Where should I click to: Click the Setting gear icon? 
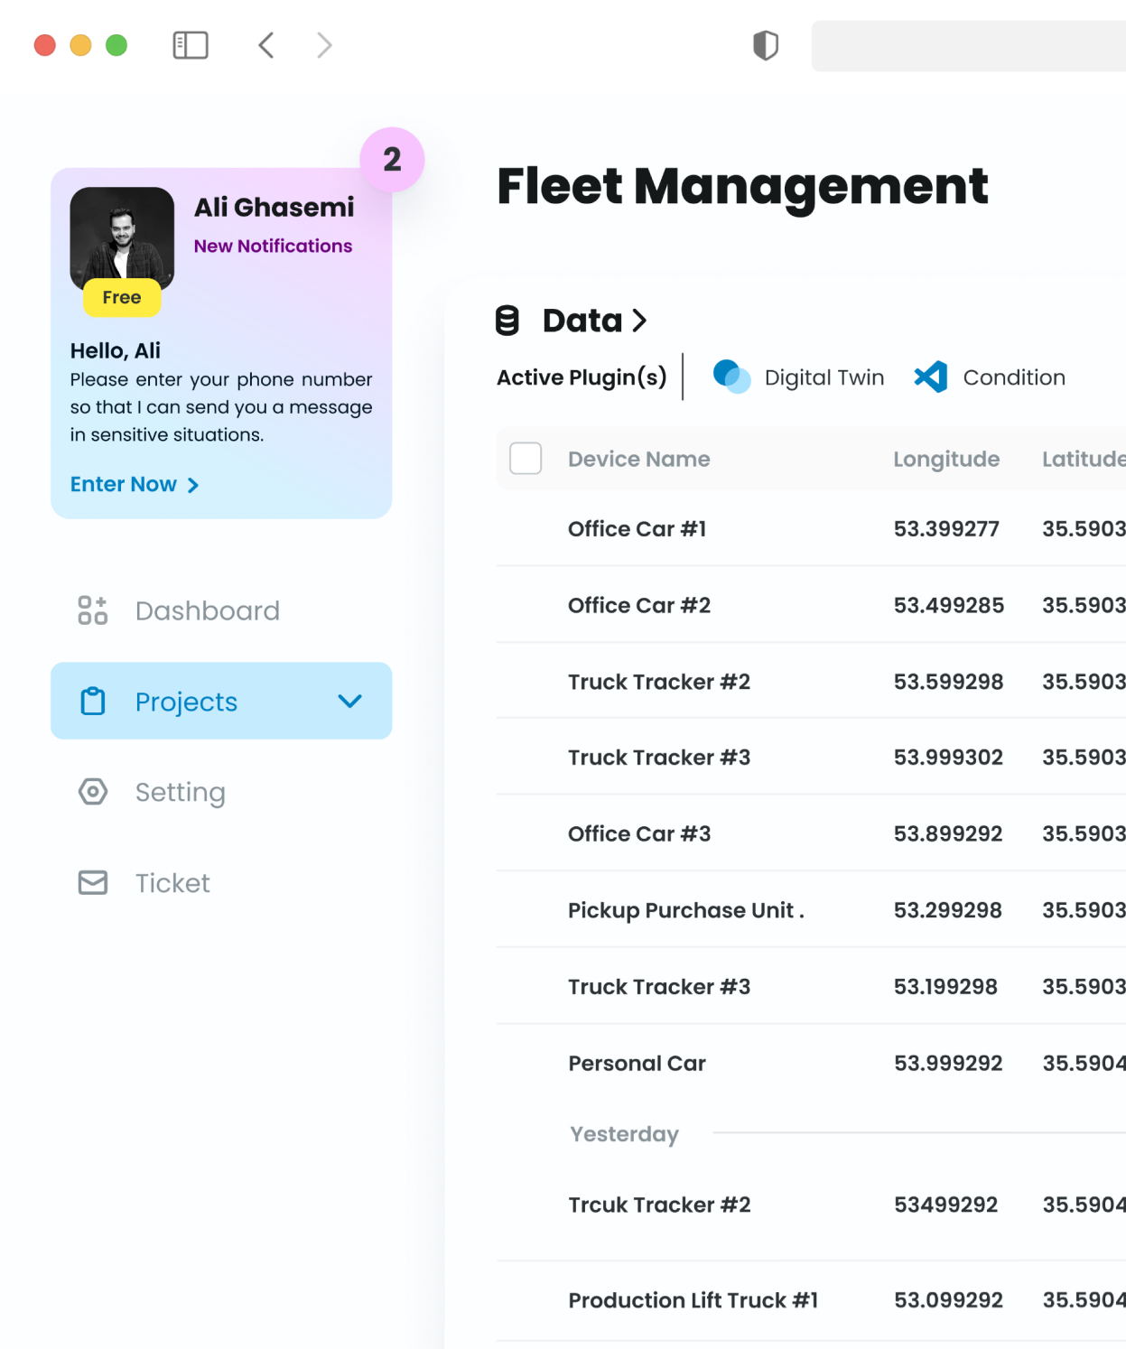(x=93, y=792)
